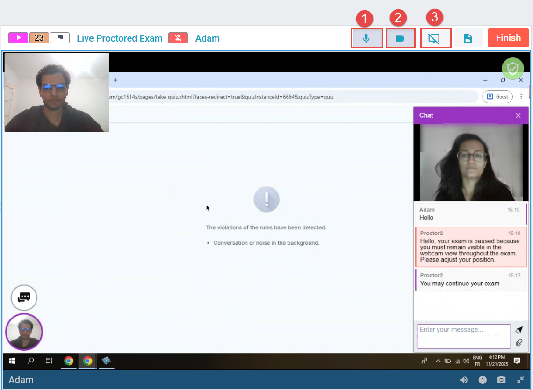Screen dimensions: 533x390
Task: Send the chat message with paper plane icon
Action: 519,330
